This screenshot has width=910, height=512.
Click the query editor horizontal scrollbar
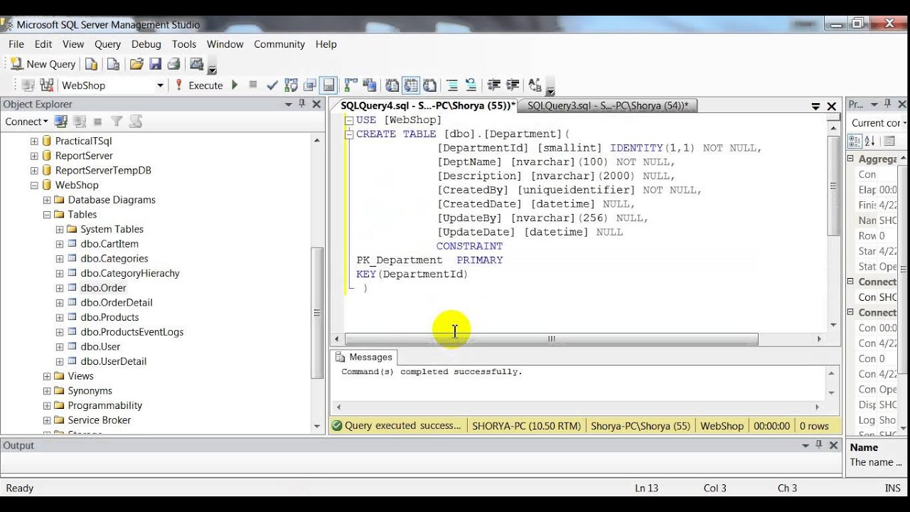pyautogui.click(x=552, y=339)
